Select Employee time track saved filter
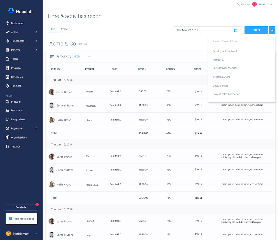This screenshot has height=240, width=278. [225, 51]
